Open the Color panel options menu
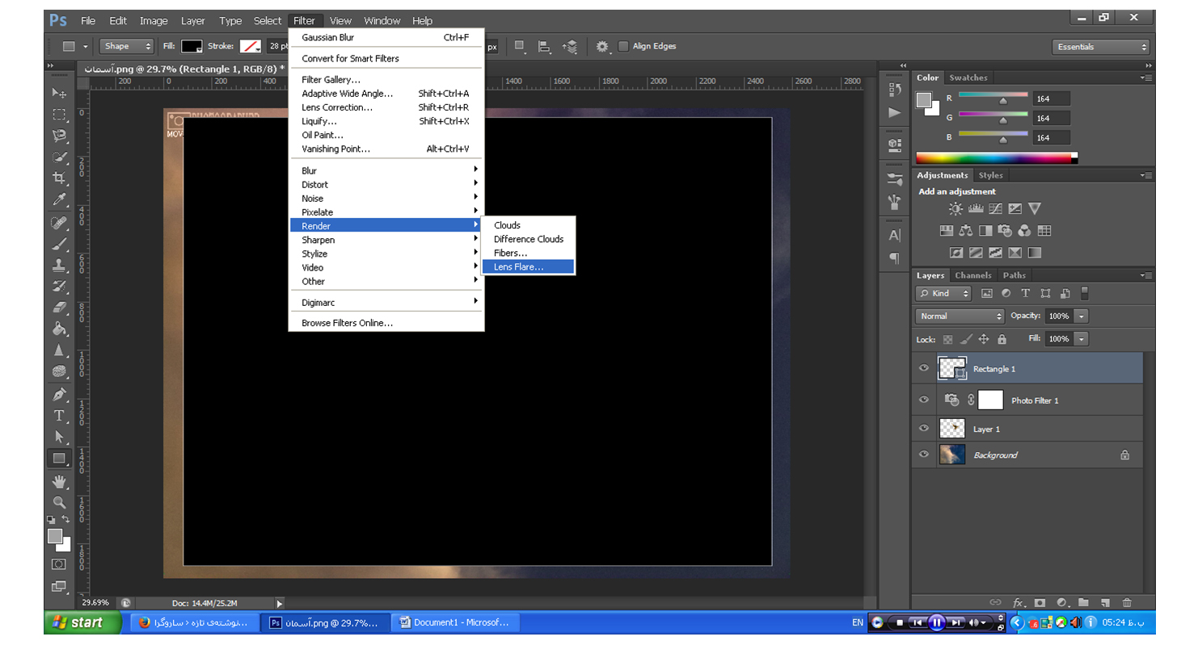 pyautogui.click(x=1145, y=77)
